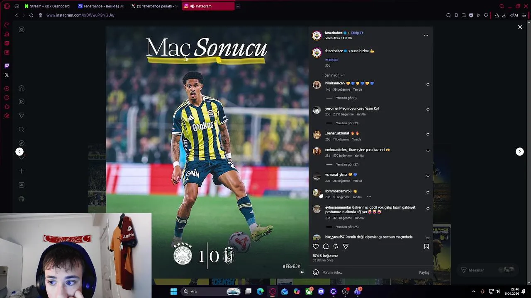Open the comment bubble icon under the post
Image resolution: width=531 pixels, height=298 pixels.
tap(326, 246)
